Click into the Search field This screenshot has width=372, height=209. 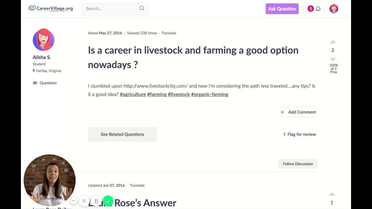pyautogui.click(x=110, y=9)
